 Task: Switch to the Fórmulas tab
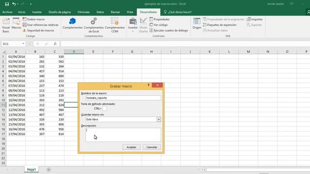84,12
